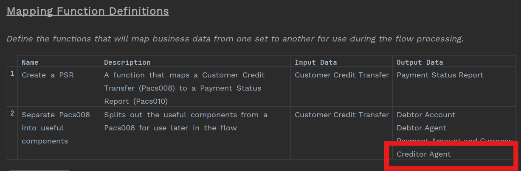The image size is (521, 171).
Task: Select the Name column header
Action: coord(30,62)
